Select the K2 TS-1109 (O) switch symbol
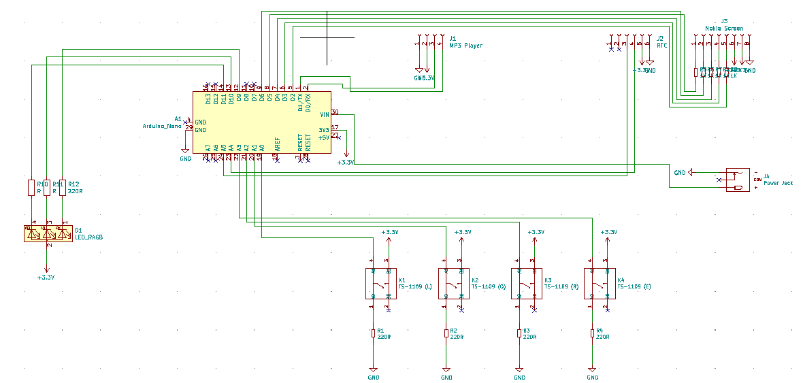803x383 pixels. [454, 284]
